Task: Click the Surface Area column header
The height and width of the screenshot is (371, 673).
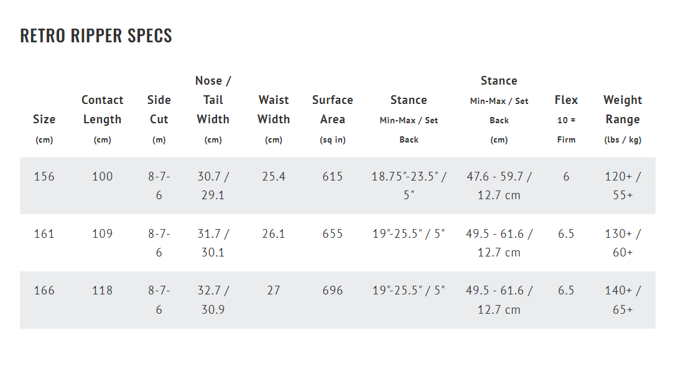Action: click(x=333, y=119)
